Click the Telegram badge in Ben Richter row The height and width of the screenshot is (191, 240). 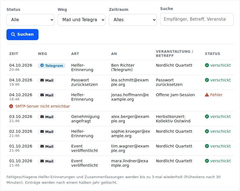pyautogui.click(x=52, y=66)
